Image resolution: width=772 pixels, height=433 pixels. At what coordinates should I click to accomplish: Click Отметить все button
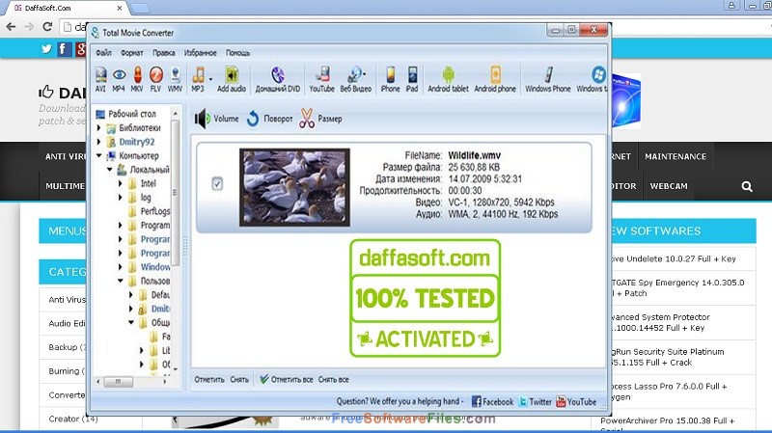[286, 379]
